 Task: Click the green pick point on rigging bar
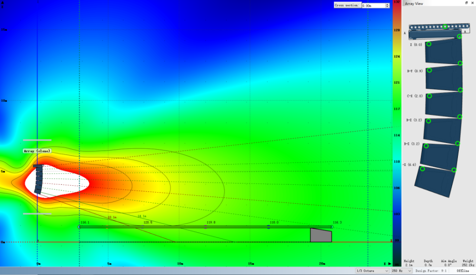click(x=445, y=27)
